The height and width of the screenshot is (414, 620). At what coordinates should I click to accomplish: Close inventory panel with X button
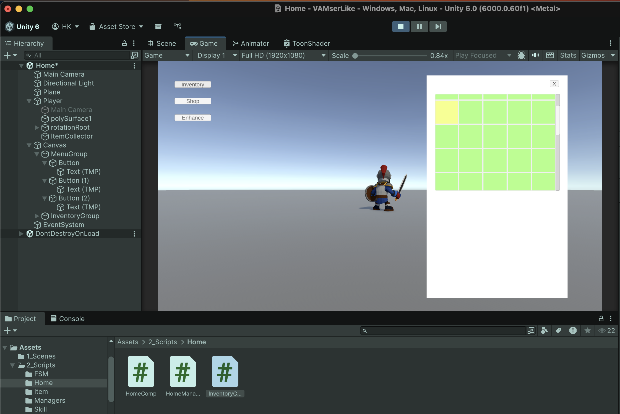(554, 84)
